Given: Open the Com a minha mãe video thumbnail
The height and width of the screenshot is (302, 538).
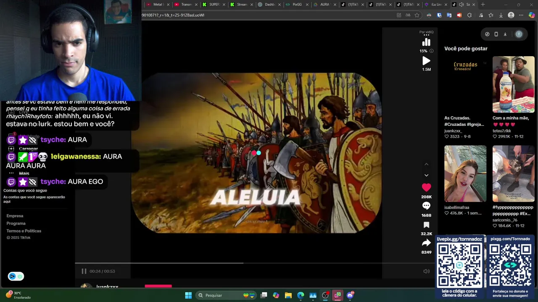Looking at the screenshot, I should pos(514,84).
